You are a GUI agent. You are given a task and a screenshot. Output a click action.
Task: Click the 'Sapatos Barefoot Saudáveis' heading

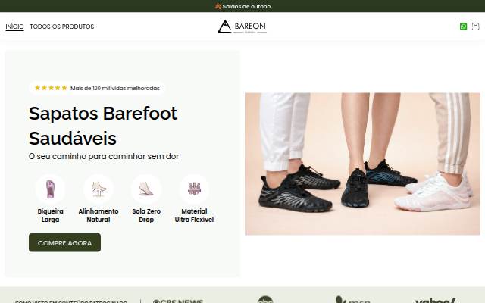(x=103, y=126)
